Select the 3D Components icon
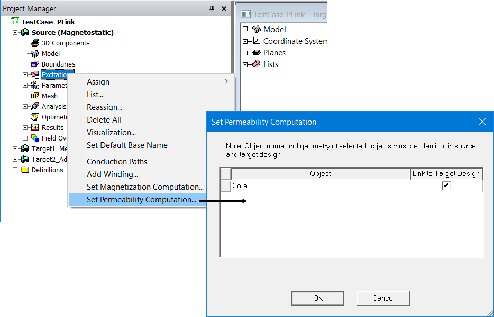The height and width of the screenshot is (317, 494). (x=35, y=43)
